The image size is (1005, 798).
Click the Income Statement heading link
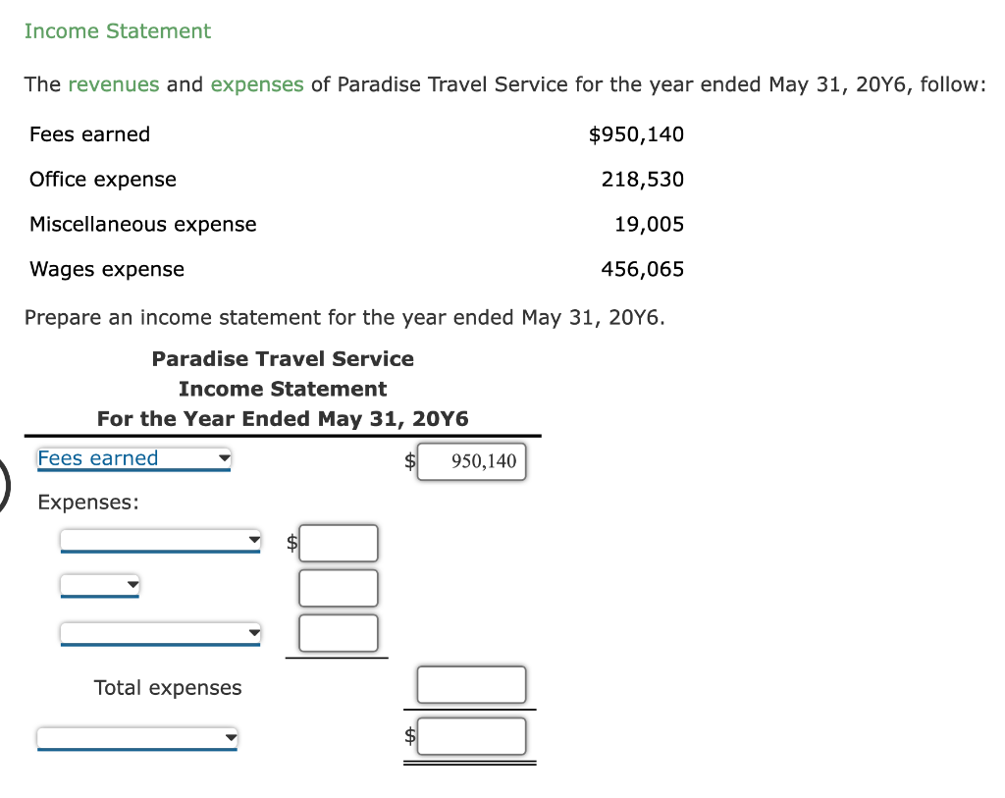pyautogui.click(x=117, y=31)
